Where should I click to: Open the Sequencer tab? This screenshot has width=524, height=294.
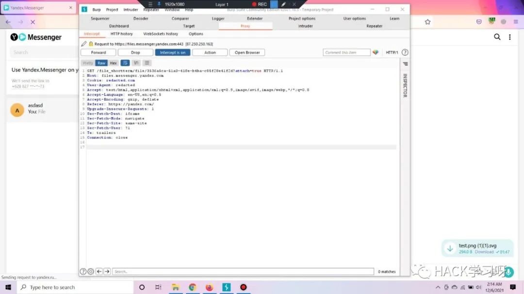point(100,19)
